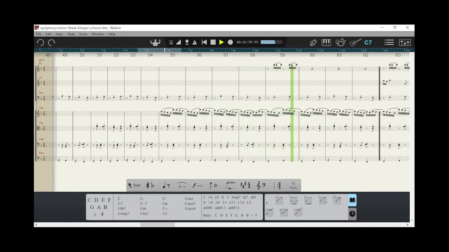Start recording with the record button
449x252 pixels.
click(230, 42)
